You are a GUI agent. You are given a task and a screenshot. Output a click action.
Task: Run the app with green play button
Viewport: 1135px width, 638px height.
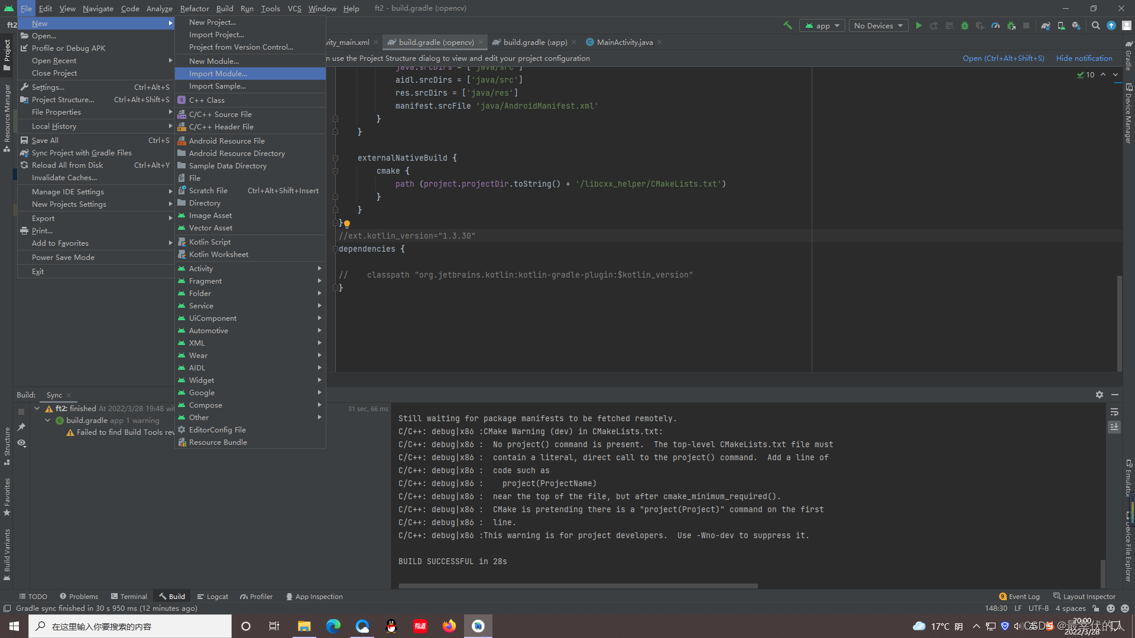pyautogui.click(x=919, y=25)
